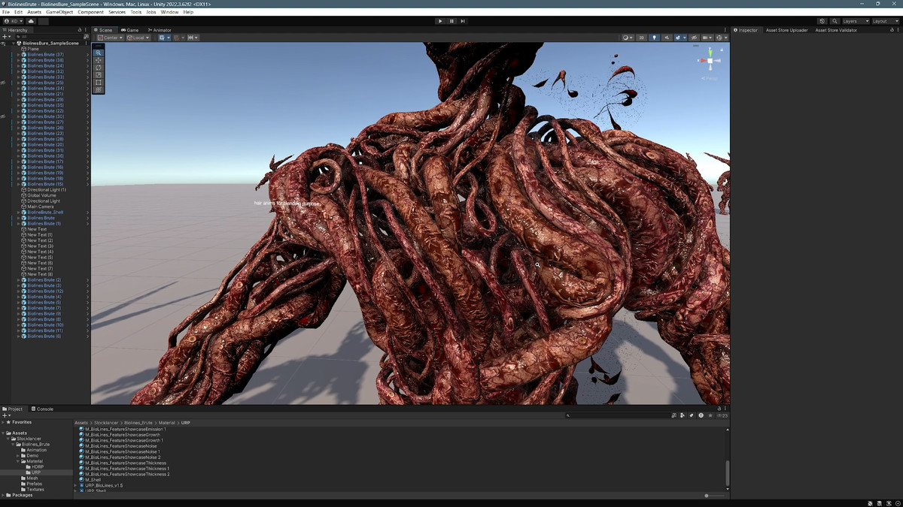Toggle Center pivot mode
The height and width of the screenshot is (507, 903).
point(109,38)
